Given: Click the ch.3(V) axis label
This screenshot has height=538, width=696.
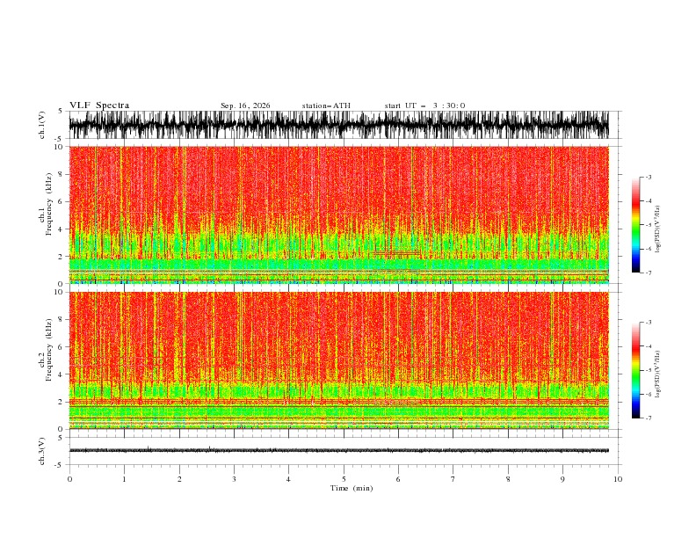Looking at the screenshot, I should coord(42,451).
